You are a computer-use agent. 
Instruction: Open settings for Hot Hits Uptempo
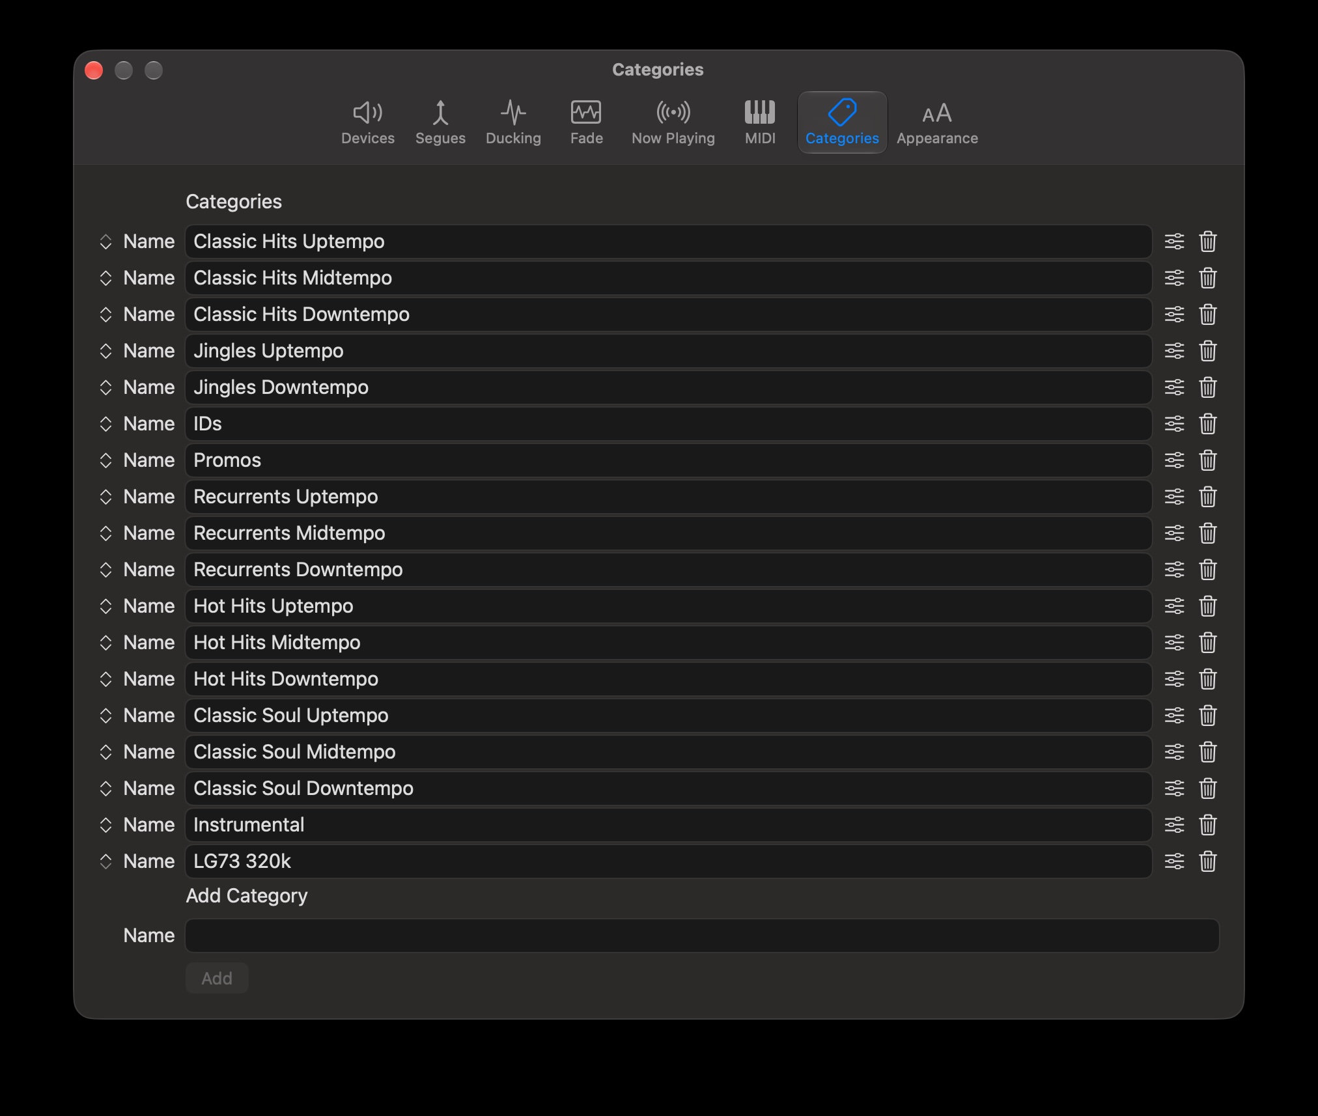pyautogui.click(x=1174, y=606)
